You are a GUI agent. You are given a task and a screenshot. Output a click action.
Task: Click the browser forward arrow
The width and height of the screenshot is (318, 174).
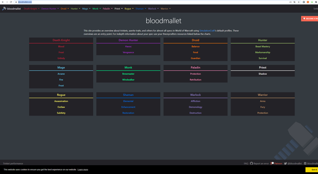click(x=7, y=2)
